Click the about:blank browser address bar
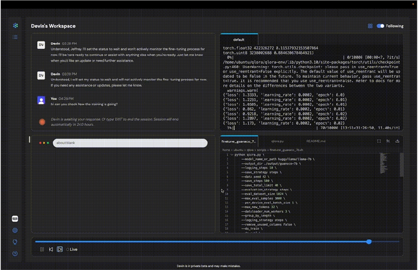Screen dimensions: 418x270 coord(130,143)
